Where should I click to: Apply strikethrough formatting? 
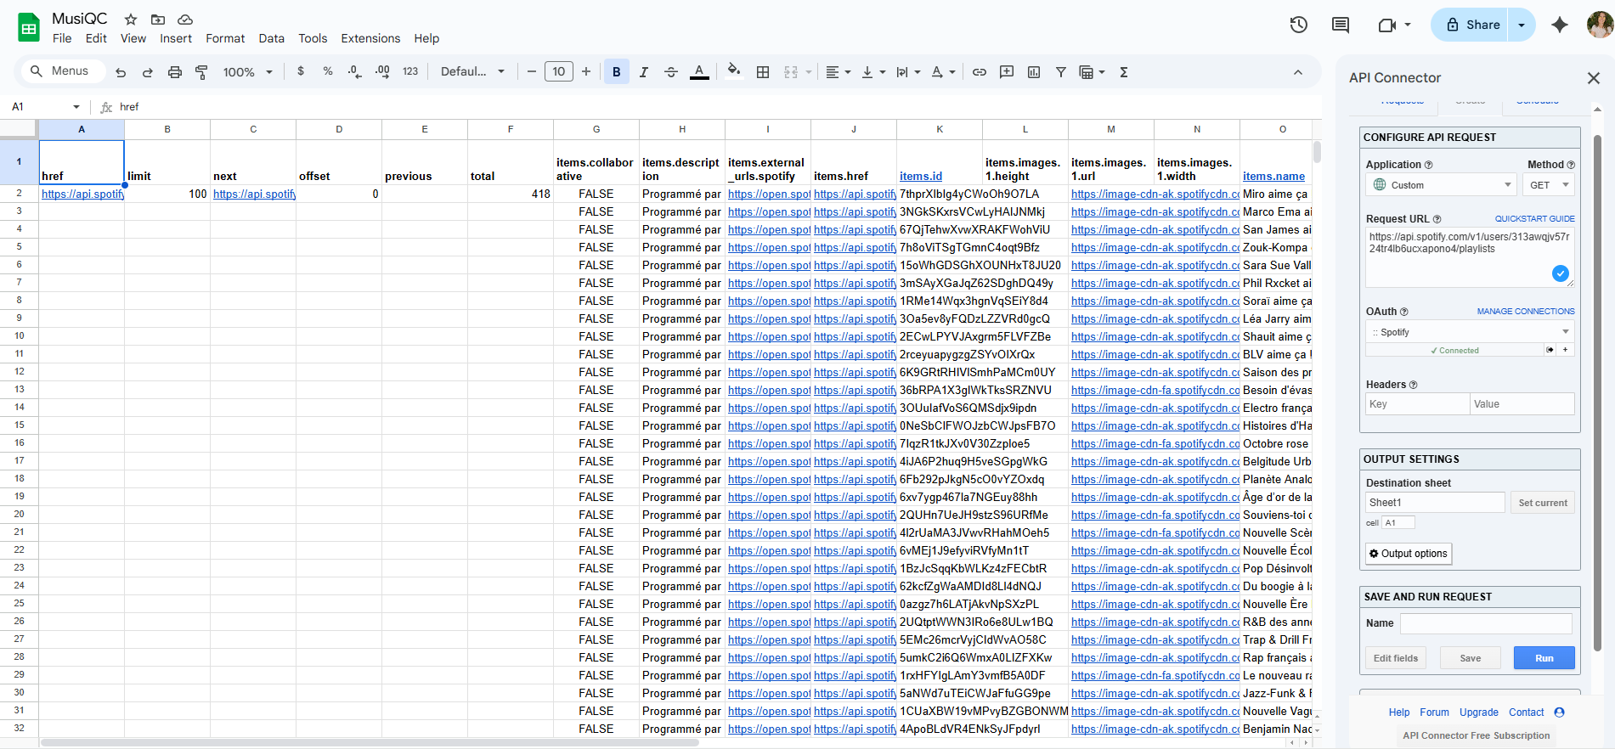coord(671,72)
